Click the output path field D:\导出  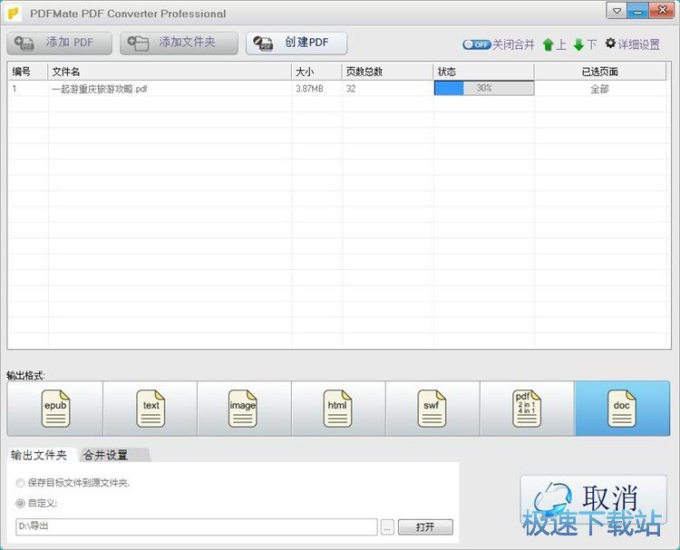(x=197, y=526)
